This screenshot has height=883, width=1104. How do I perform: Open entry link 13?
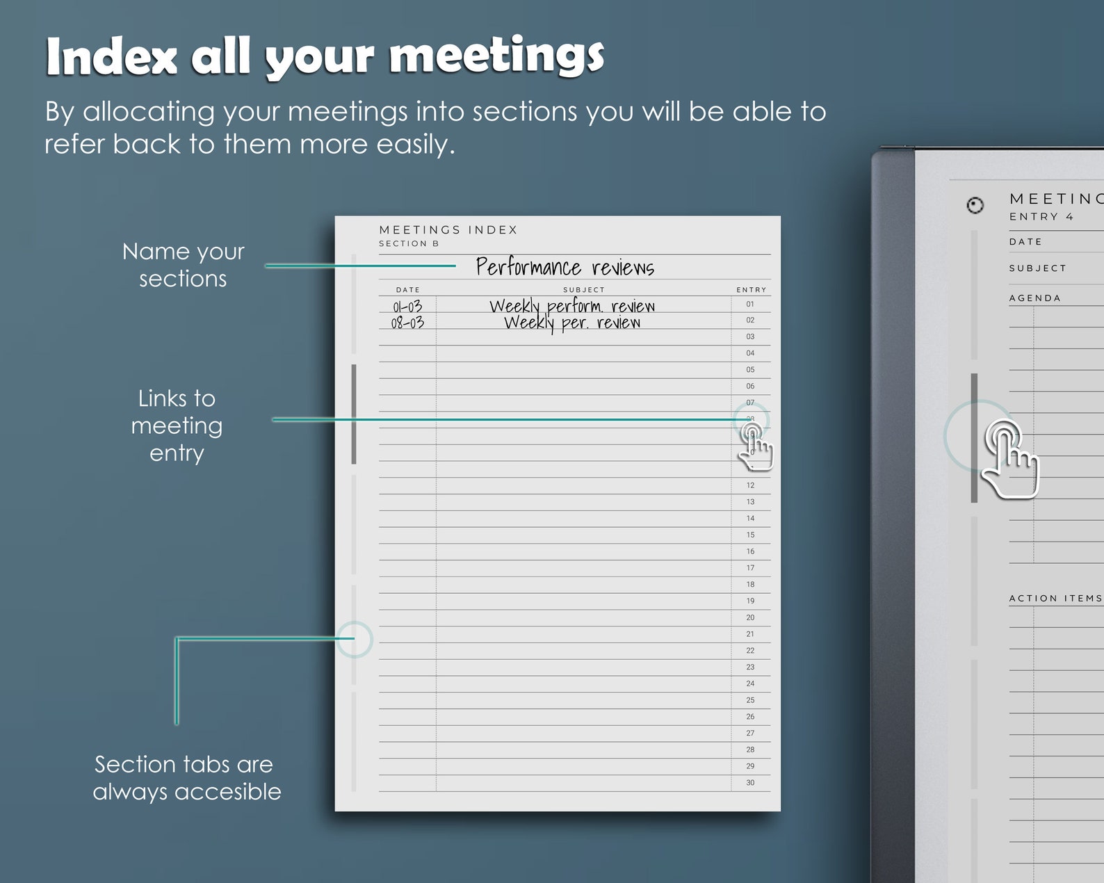(750, 502)
